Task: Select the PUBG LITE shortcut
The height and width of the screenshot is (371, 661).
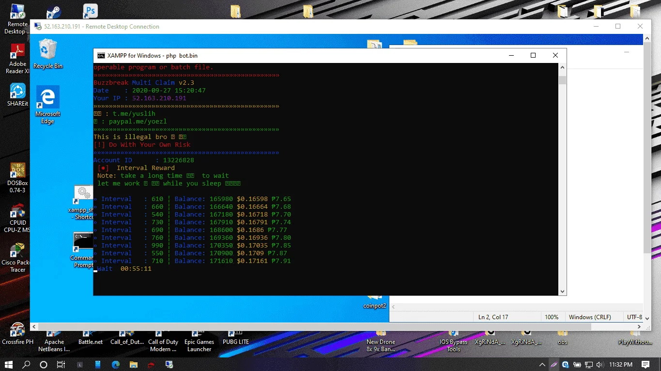Action: coord(236,338)
